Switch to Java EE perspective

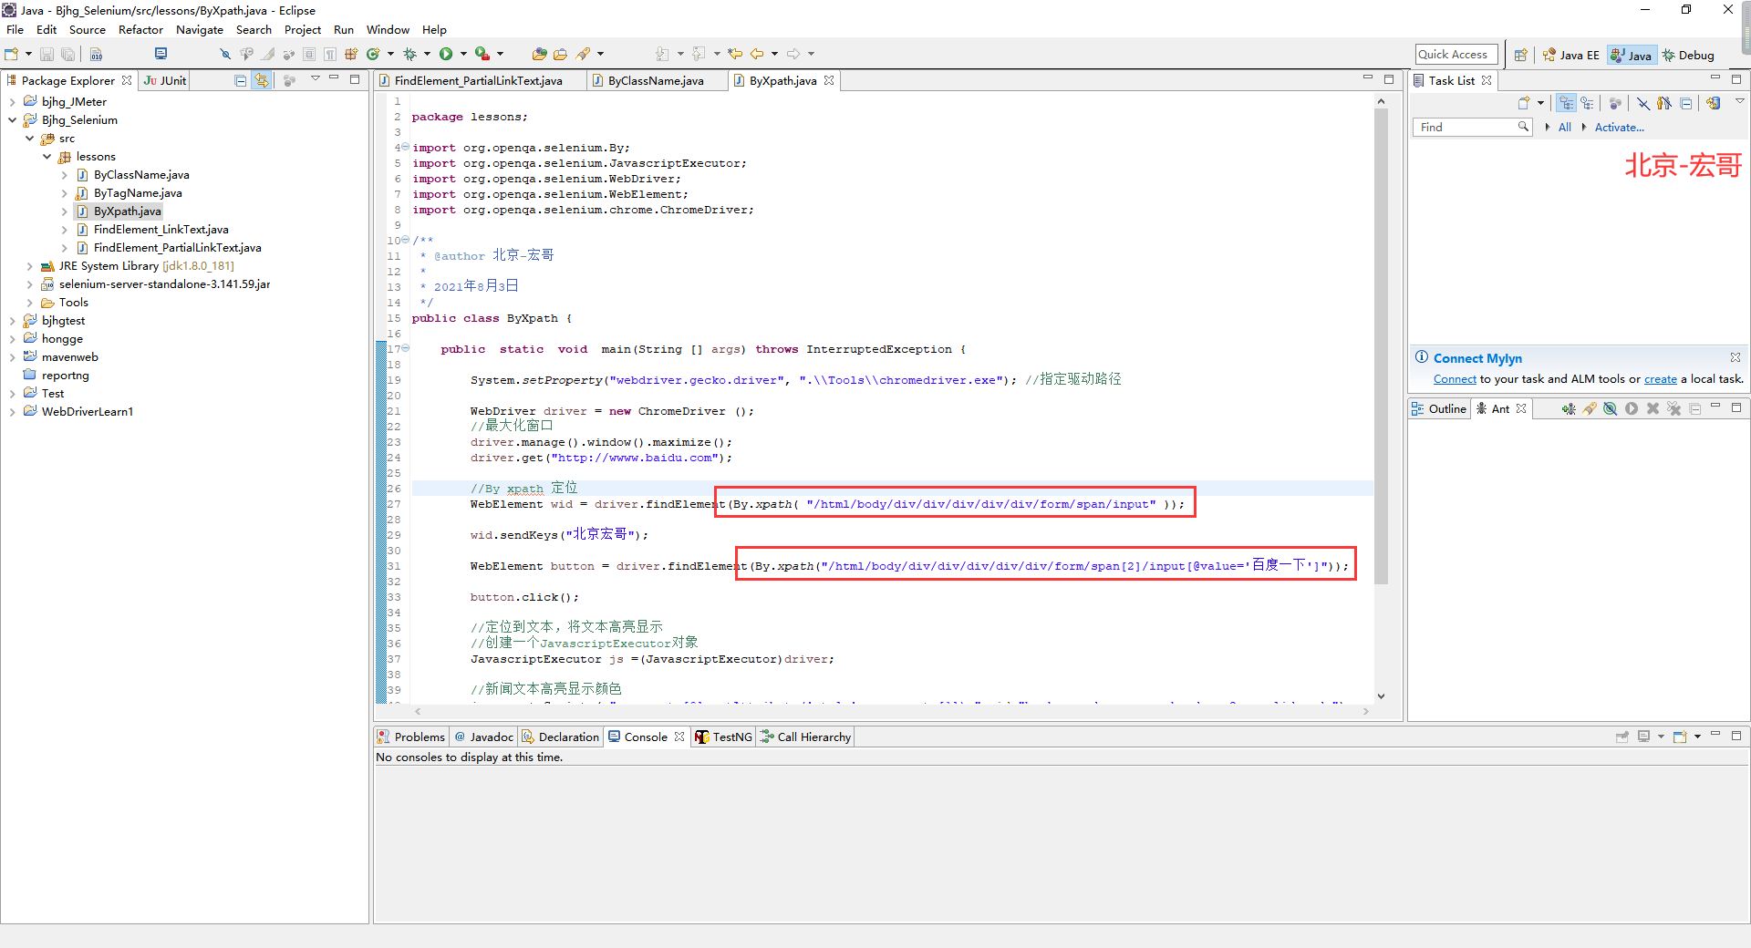(x=1570, y=55)
